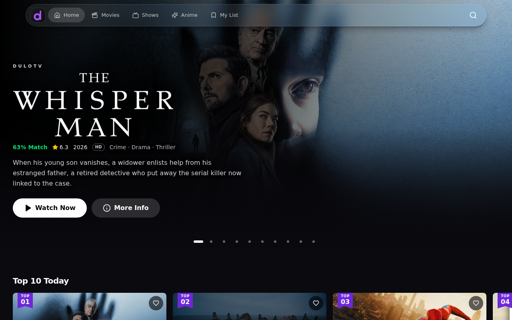The image size is (512, 320).
Task: Select the fourth carousel slide dot
Action: [x=237, y=242]
